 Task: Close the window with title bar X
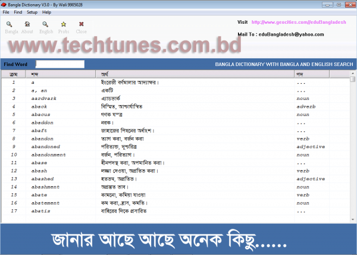pos(350,5)
